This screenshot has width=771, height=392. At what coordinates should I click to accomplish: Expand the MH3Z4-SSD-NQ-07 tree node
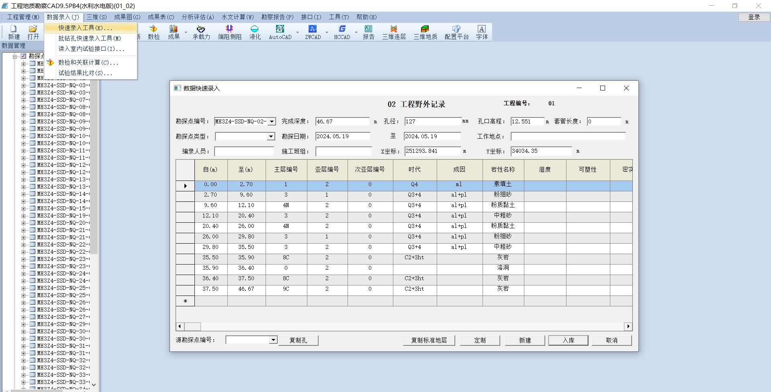[23, 100]
